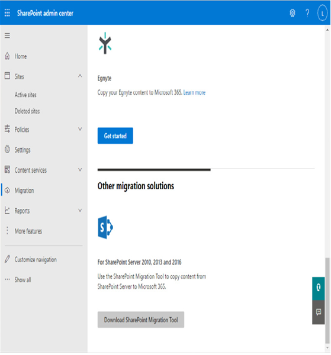The image size is (331, 355).
Task: Click the help question mark icon
Action: tap(307, 13)
